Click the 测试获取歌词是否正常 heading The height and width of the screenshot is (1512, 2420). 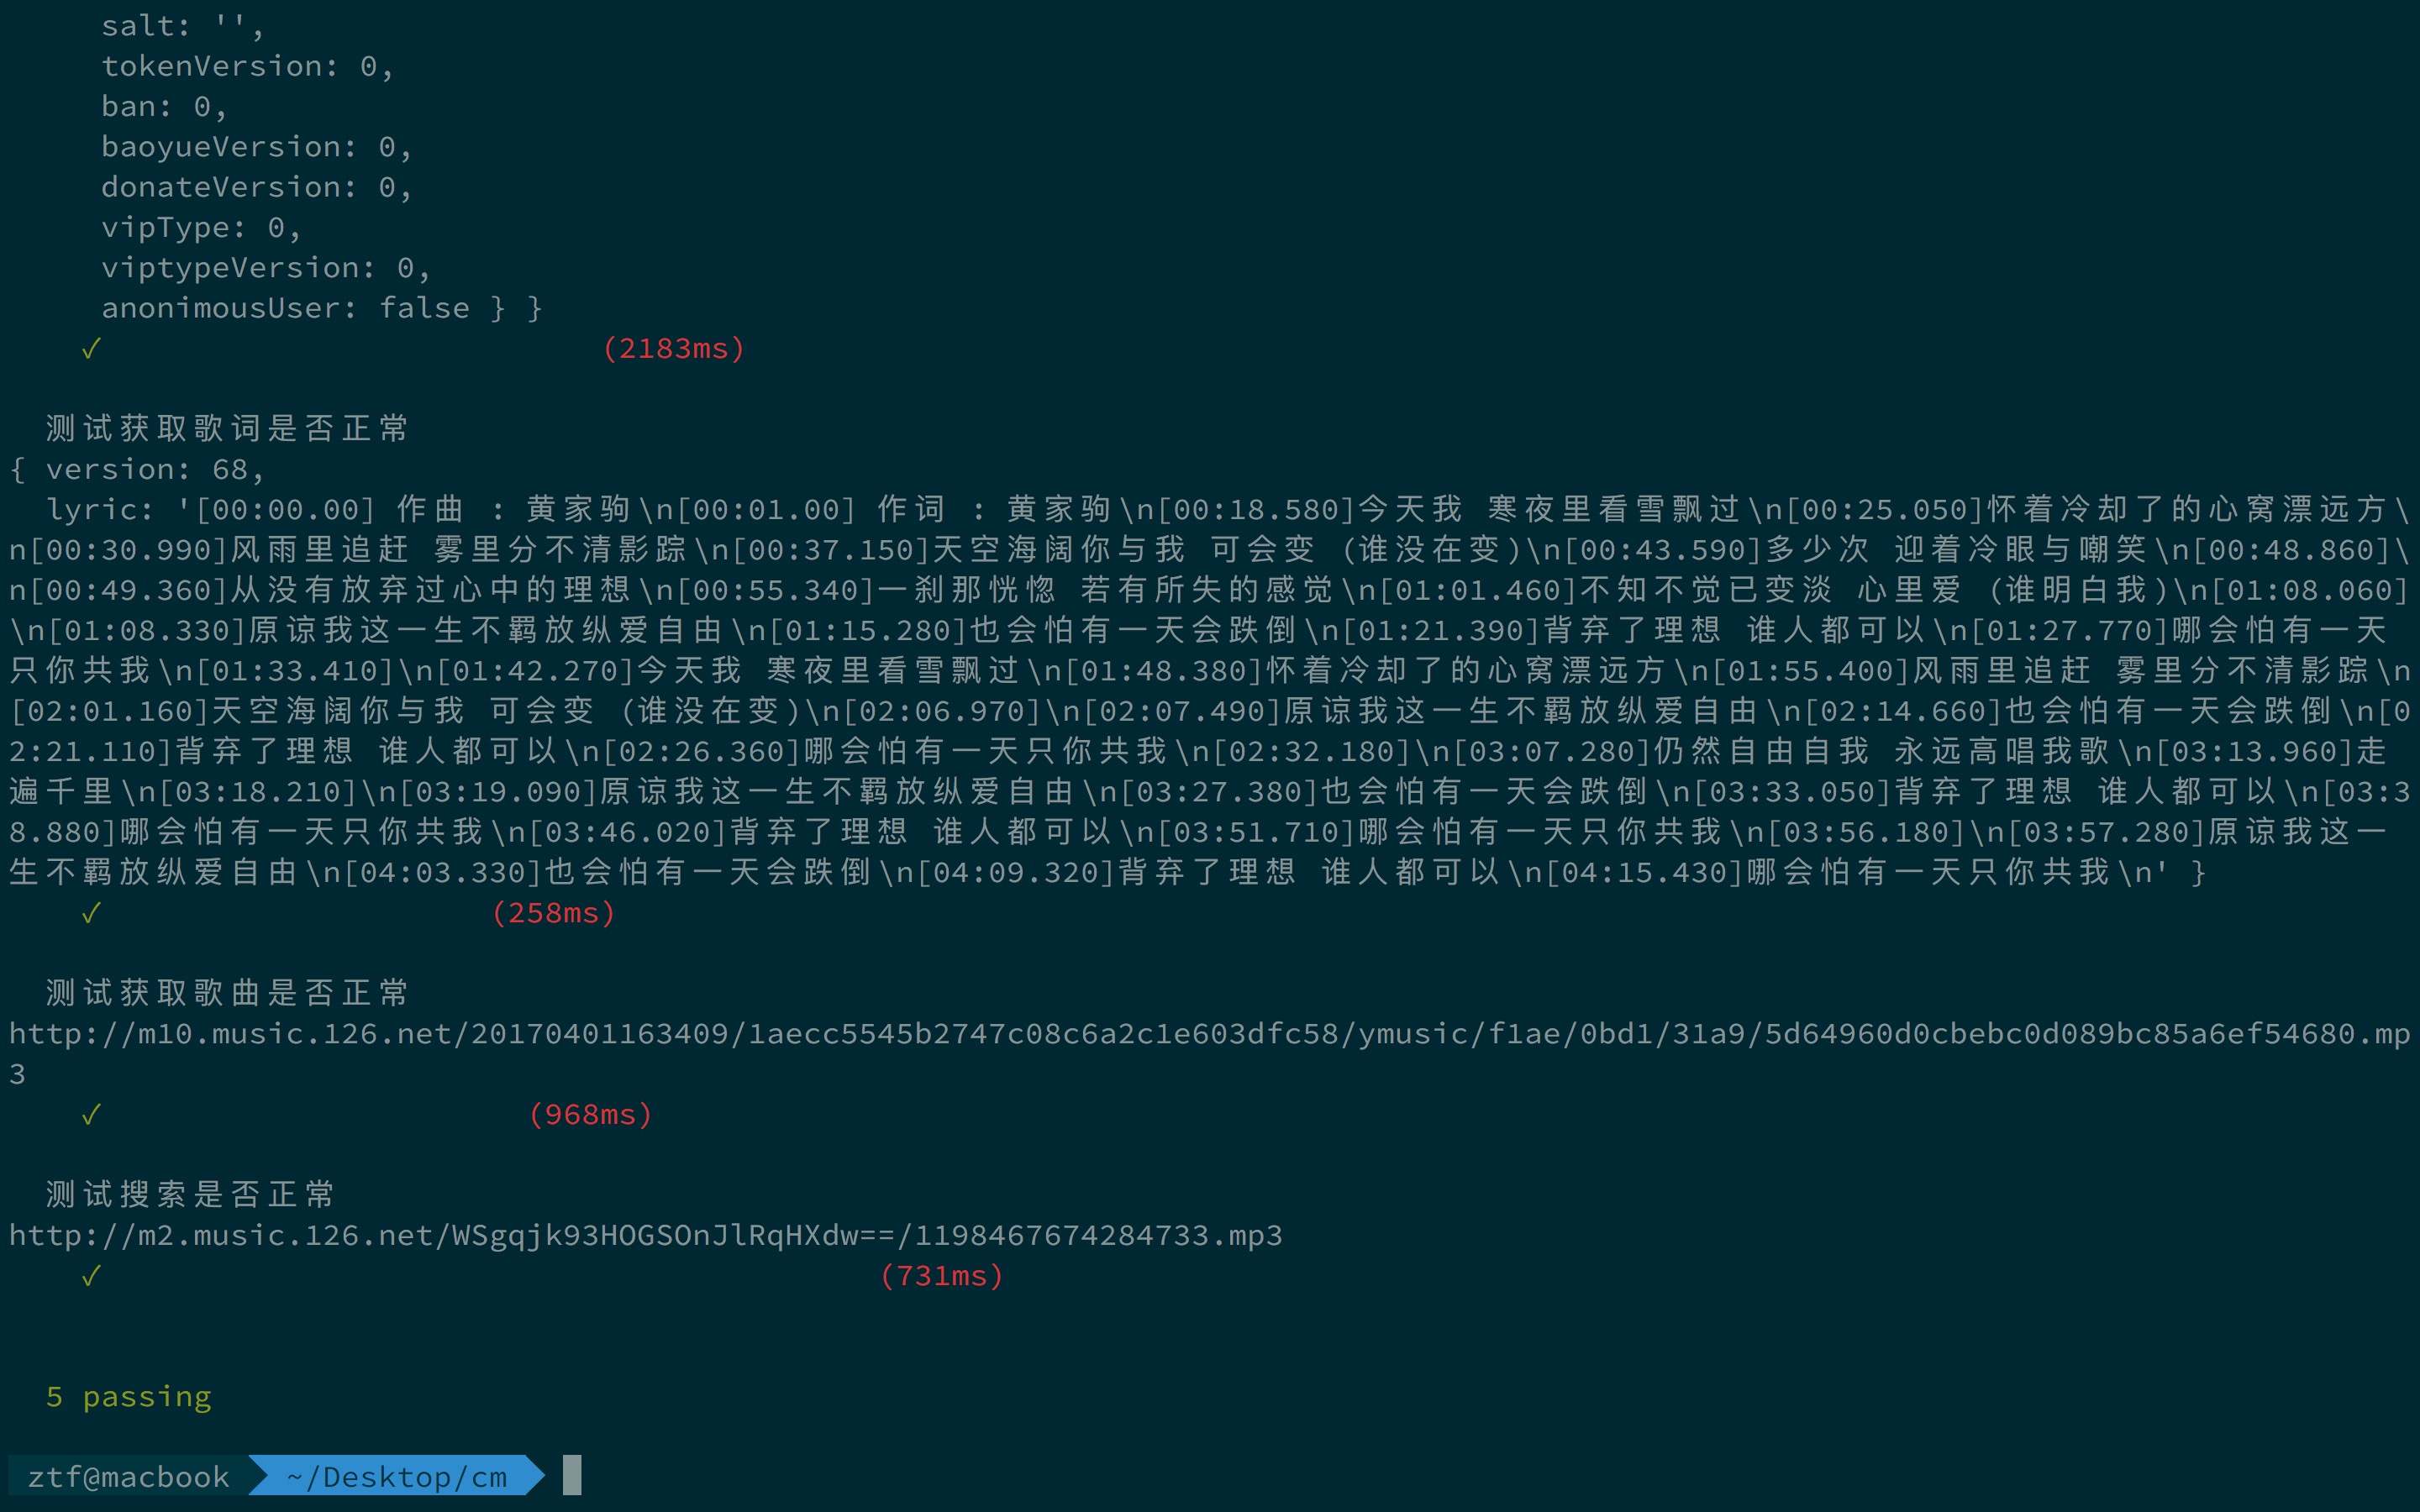pyautogui.click(x=227, y=429)
